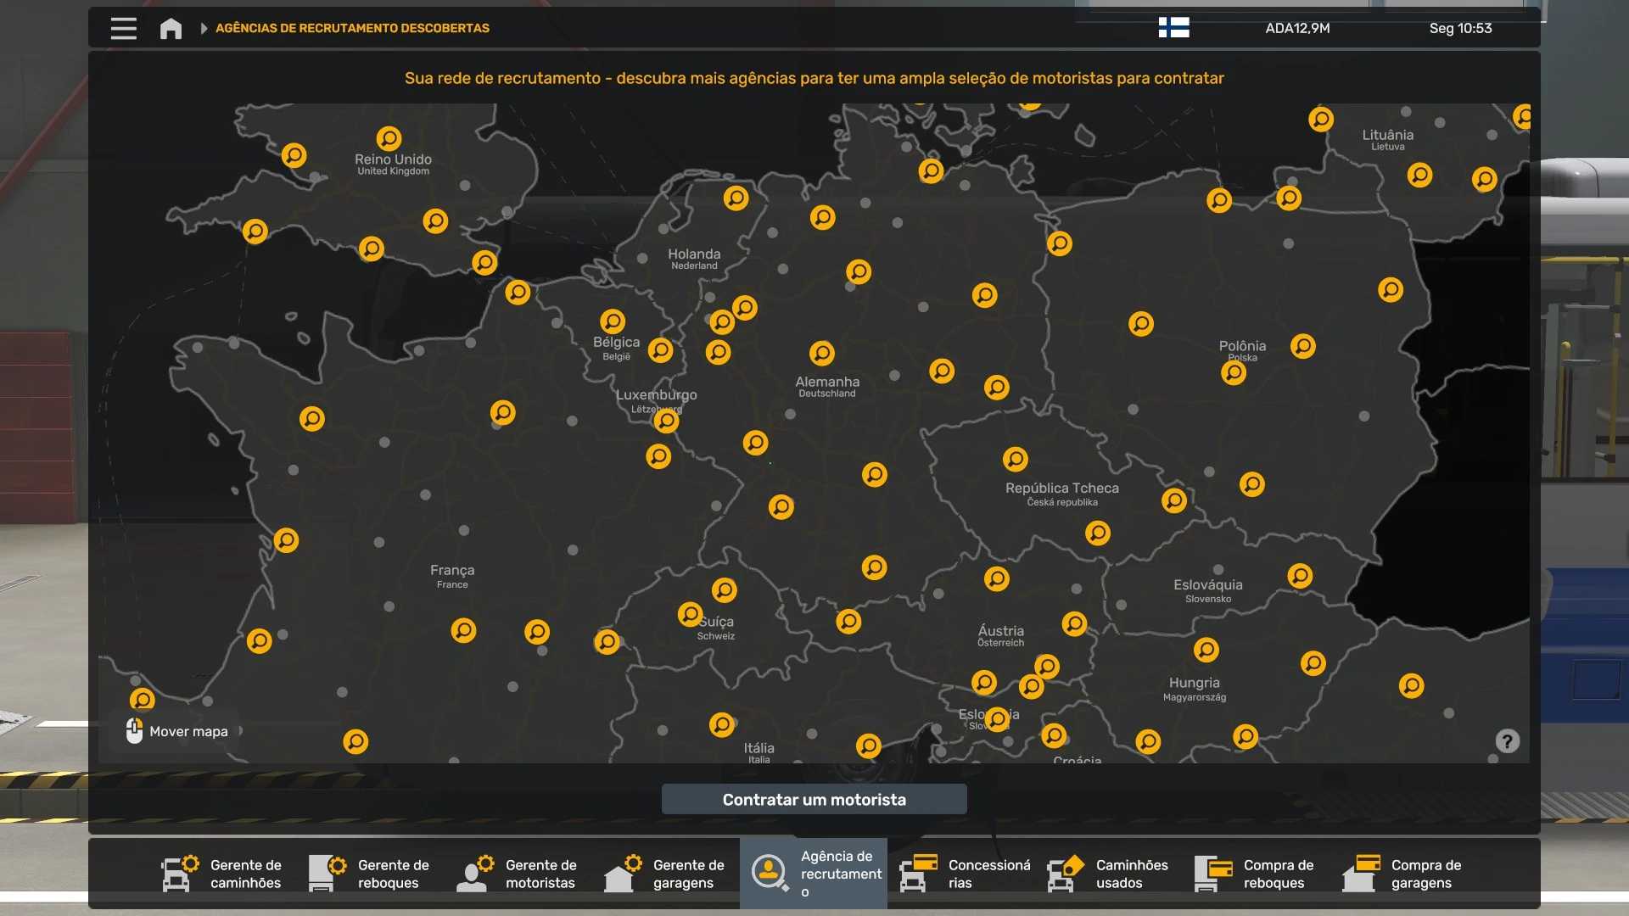The height and width of the screenshot is (916, 1629).
Task: Click agency marker above the Bélgica label
Action: point(613,321)
